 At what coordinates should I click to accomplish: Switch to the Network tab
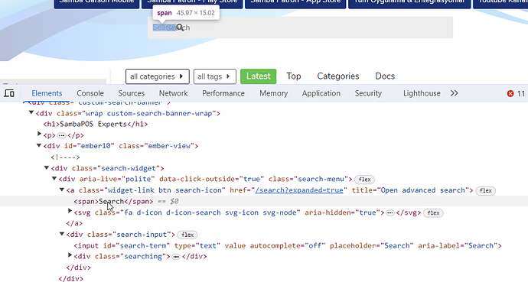(174, 93)
